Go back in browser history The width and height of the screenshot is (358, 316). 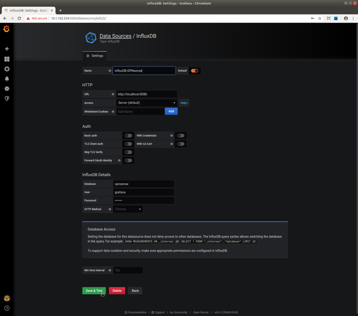point(5,18)
